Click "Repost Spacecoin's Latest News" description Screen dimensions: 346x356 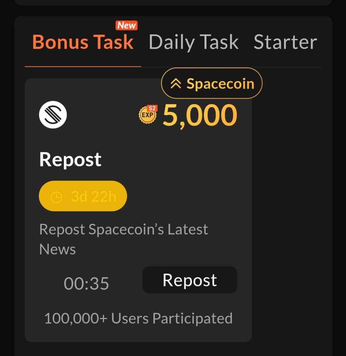coord(123,239)
